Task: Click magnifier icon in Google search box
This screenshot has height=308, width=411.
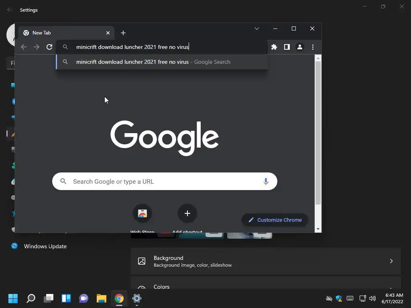Action: click(x=63, y=181)
